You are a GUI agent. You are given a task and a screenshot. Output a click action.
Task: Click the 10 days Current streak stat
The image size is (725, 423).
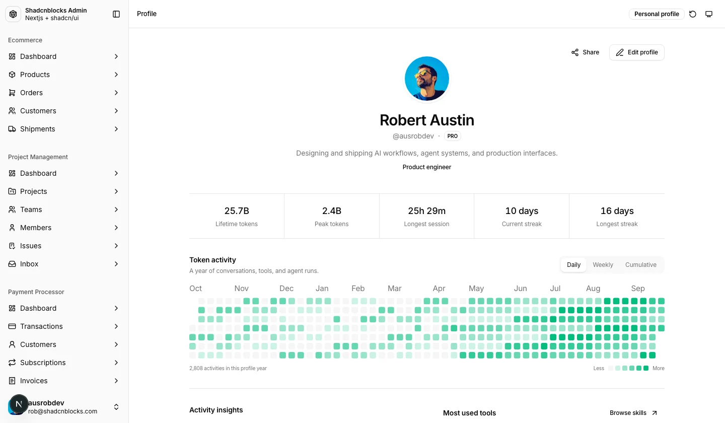click(522, 216)
